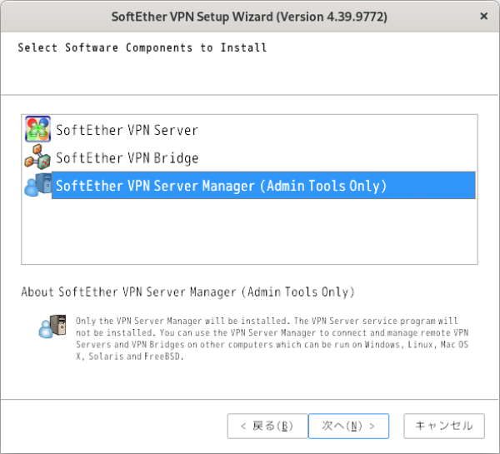Image resolution: width=500 pixels, height=454 pixels.
Task: Select SoftEther VPN Server entry
Action: click(127, 130)
